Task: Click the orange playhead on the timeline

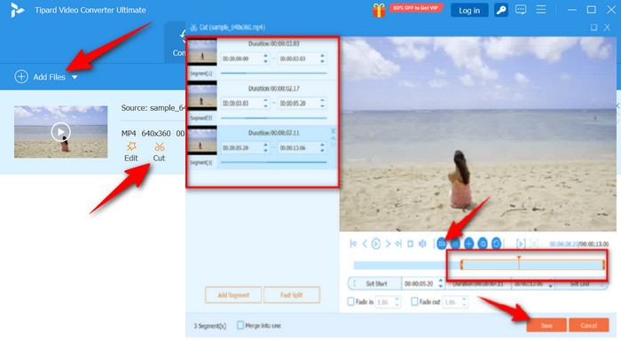Action: 518,263
